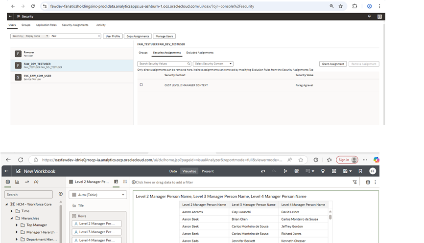The height and width of the screenshot is (243, 424).
Task: Open the filter bar three-dot menu
Action: tap(375, 182)
